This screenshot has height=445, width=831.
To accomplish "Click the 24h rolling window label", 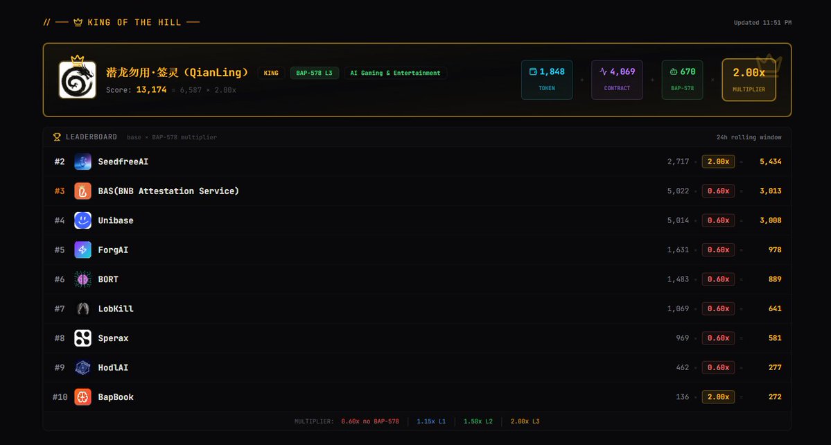I will pos(749,137).
